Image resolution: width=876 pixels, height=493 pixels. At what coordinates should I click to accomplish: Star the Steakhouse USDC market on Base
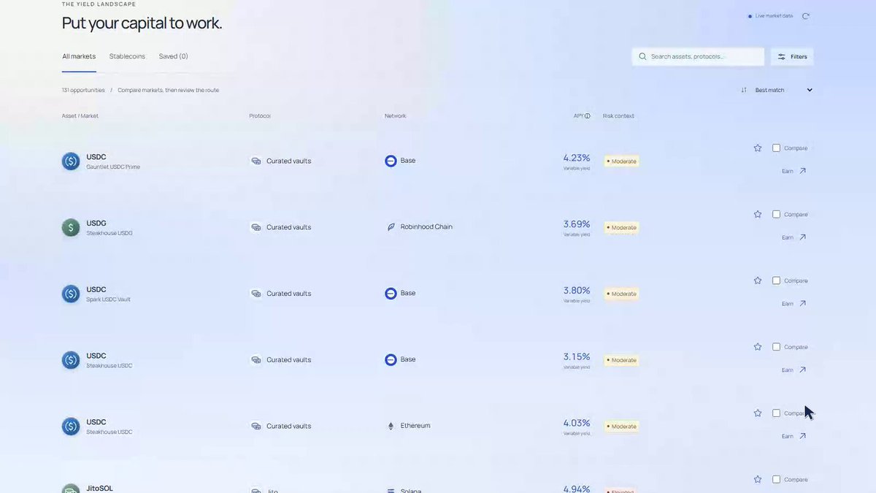point(758,347)
